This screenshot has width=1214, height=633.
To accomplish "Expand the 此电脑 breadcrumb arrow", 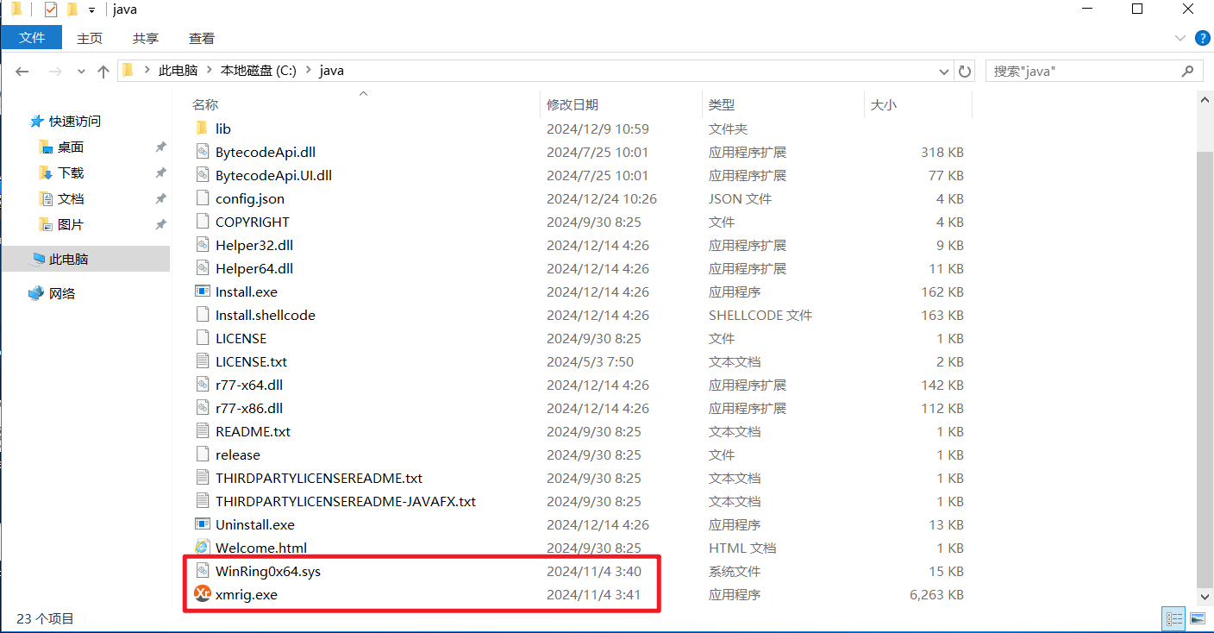I will click(x=209, y=71).
